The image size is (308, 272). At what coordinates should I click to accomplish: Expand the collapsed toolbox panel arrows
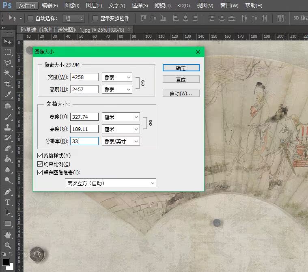[3, 28]
